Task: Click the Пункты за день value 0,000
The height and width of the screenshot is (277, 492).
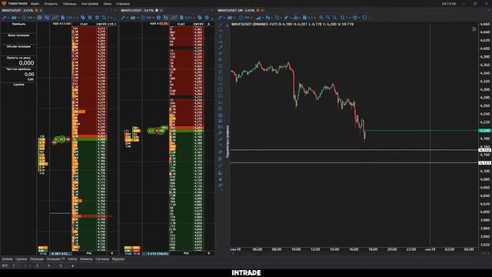Action: point(26,63)
